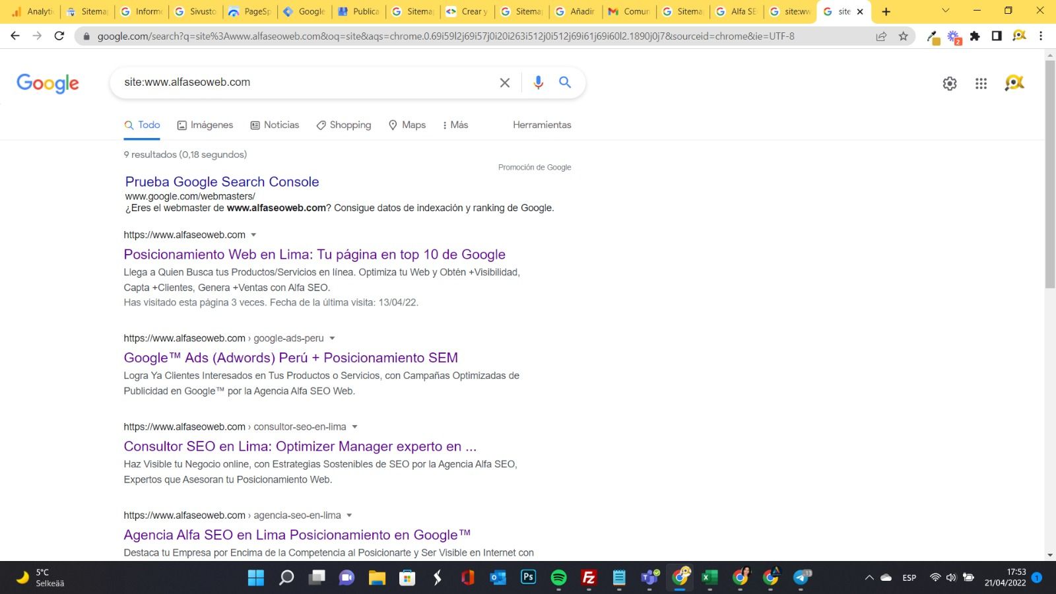Click the page vertical scrollbar thumb
Viewport: 1056px width, 594px height.
(x=1050, y=174)
